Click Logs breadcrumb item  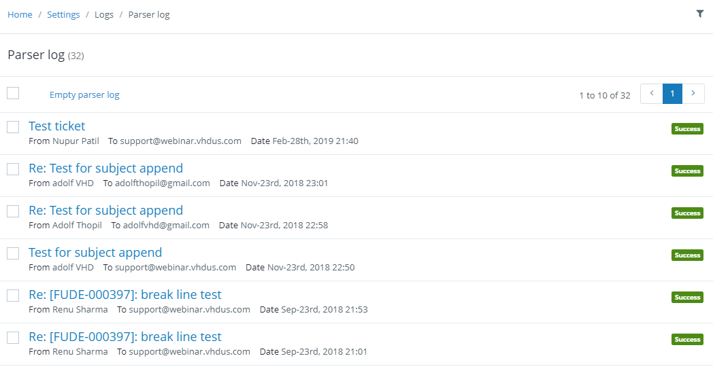tap(103, 14)
